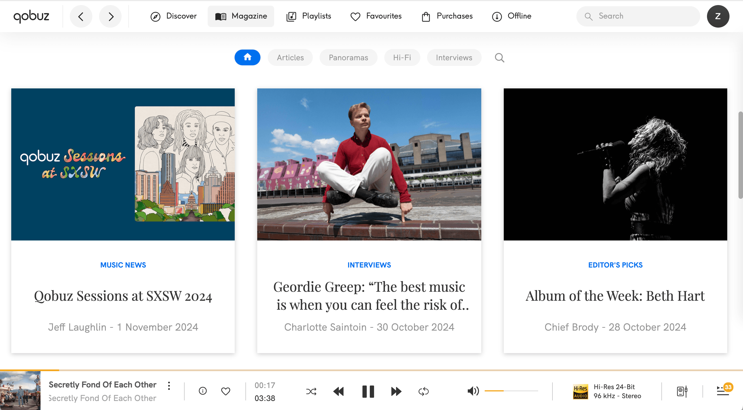
Task: Click the Hi-Res Audio badge
Action: [x=580, y=391]
